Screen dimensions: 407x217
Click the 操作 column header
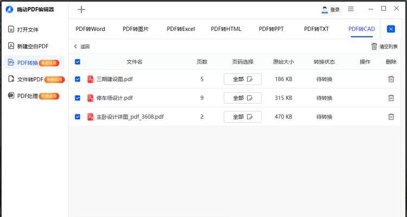click(x=365, y=62)
